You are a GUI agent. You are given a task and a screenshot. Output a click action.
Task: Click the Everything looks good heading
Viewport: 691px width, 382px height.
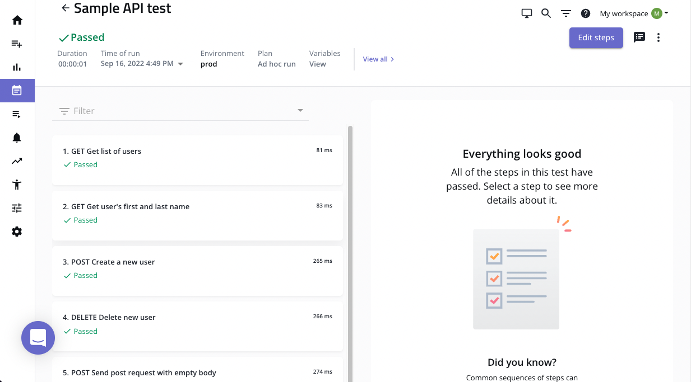click(x=522, y=154)
